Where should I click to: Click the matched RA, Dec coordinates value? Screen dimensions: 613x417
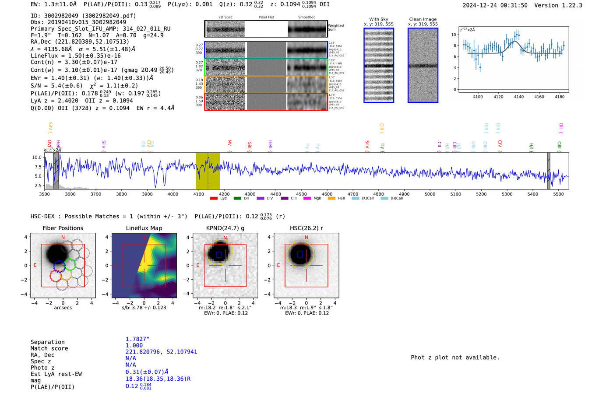(161, 352)
